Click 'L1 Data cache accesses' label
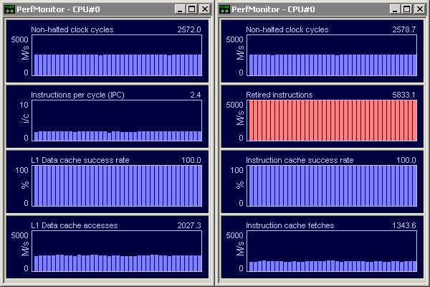430x287 pixels. [x=75, y=225]
